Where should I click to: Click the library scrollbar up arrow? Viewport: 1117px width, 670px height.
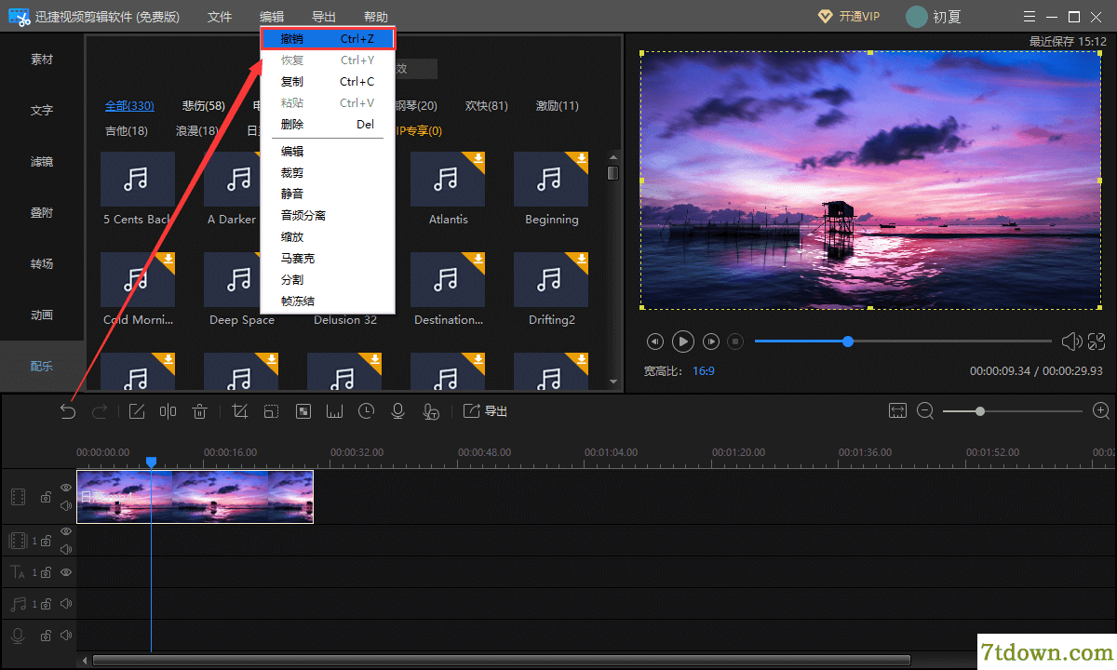click(x=612, y=157)
